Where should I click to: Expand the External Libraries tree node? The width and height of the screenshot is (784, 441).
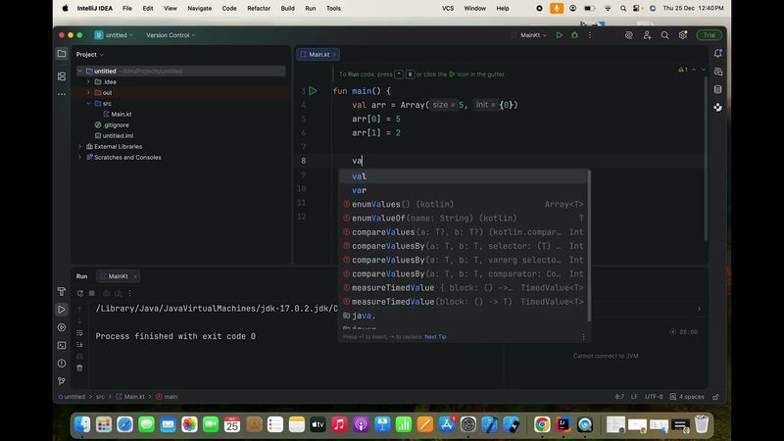(x=79, y=146)
